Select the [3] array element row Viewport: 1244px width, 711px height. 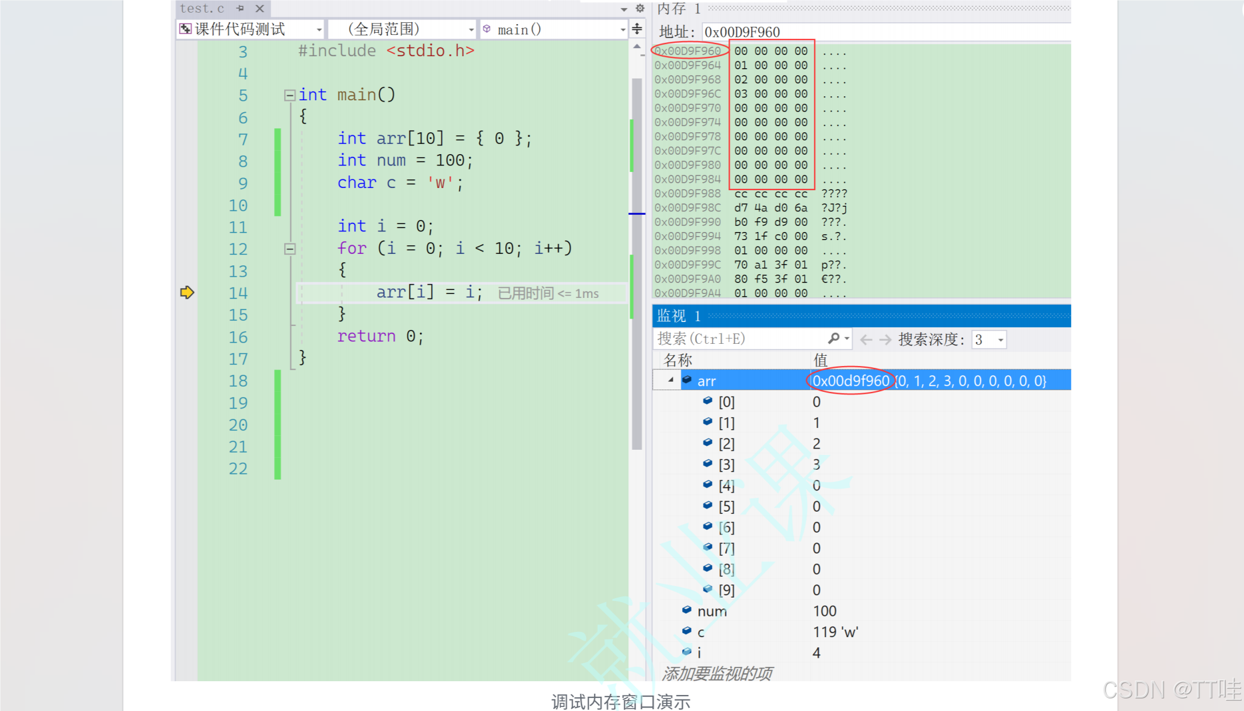click(x=861, y=465)
